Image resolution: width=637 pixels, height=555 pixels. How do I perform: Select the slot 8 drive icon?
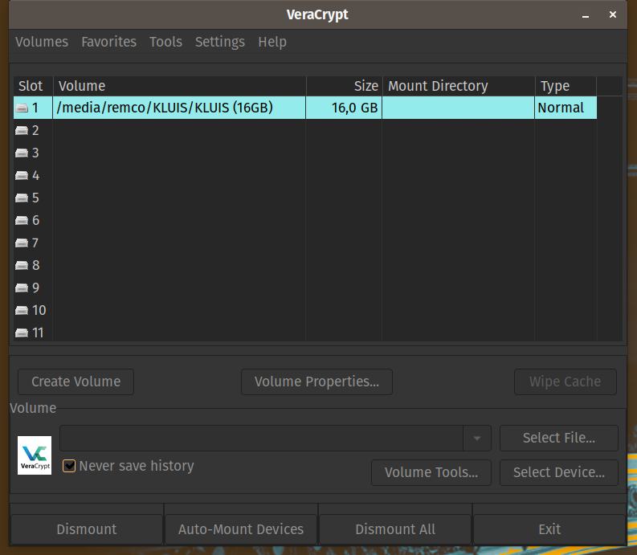22,265
